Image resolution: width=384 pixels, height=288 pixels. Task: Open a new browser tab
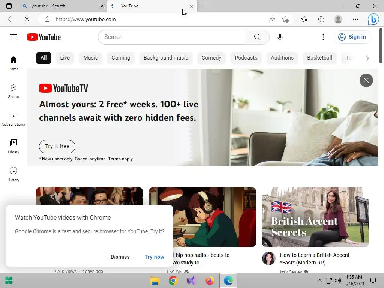(x=204, y=6)
